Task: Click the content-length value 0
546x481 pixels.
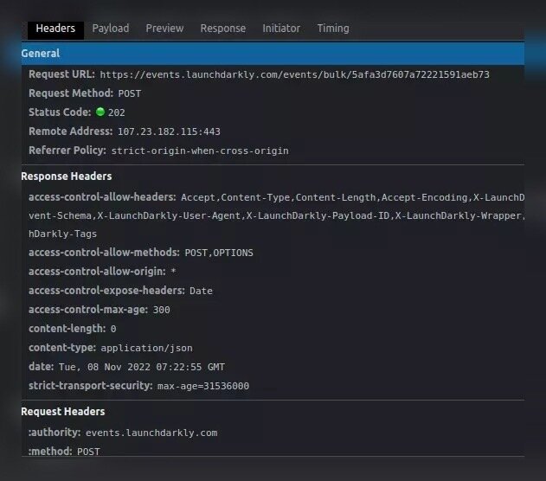Action: coord(113,329)
